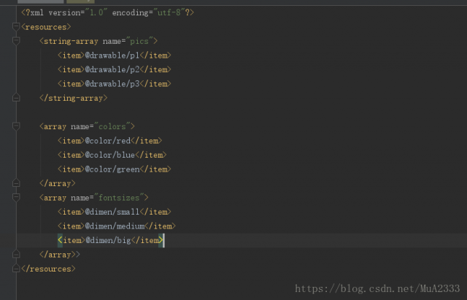Switch to the second tan editor tab
467x300 pixels.
pos(80,2)
